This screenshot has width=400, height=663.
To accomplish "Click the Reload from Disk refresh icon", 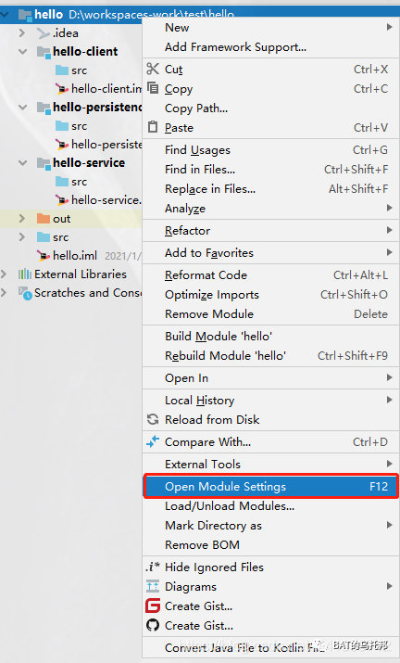I will pyautogui.click(x=153, y=419).
